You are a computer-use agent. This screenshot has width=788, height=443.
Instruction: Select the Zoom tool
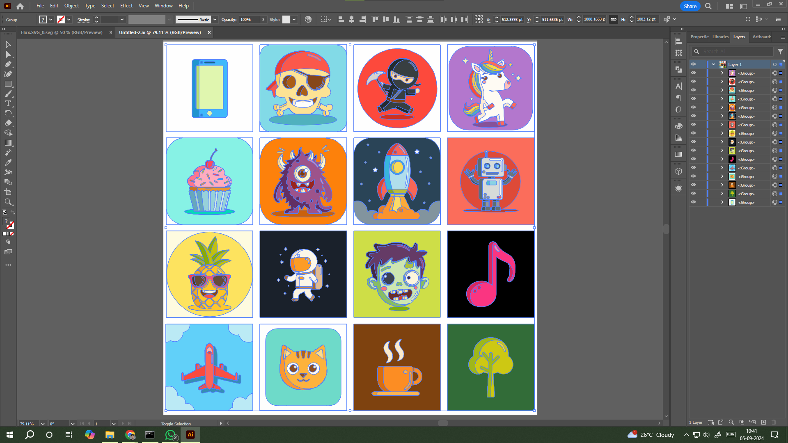click(x=8, y=202)
